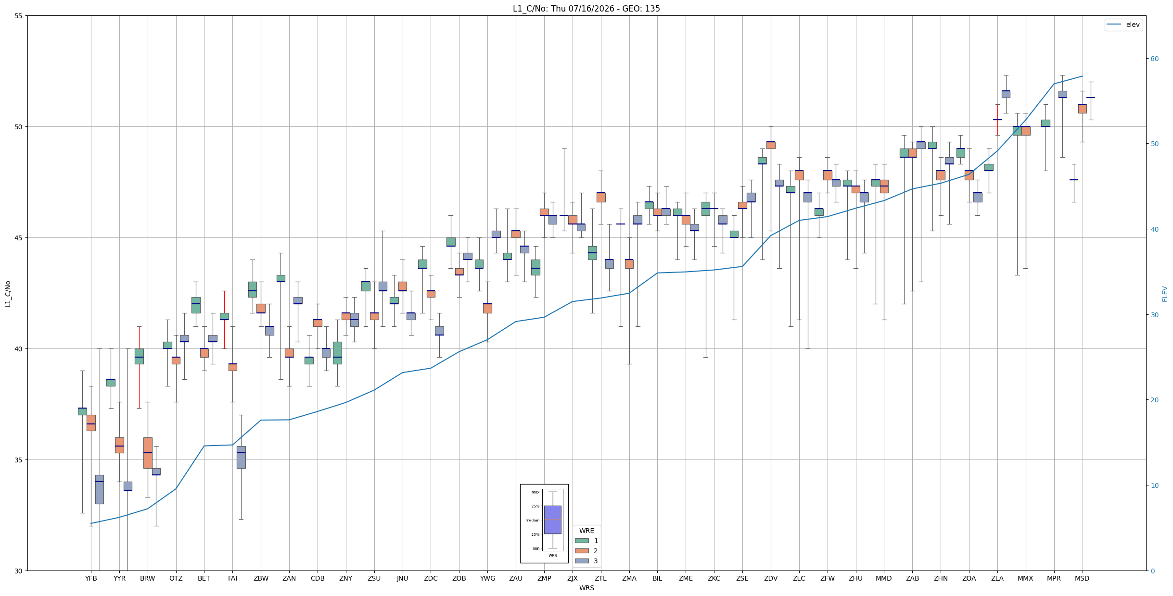
Task: Click the WRS x-axis title
Action: [x=586, y=588]
